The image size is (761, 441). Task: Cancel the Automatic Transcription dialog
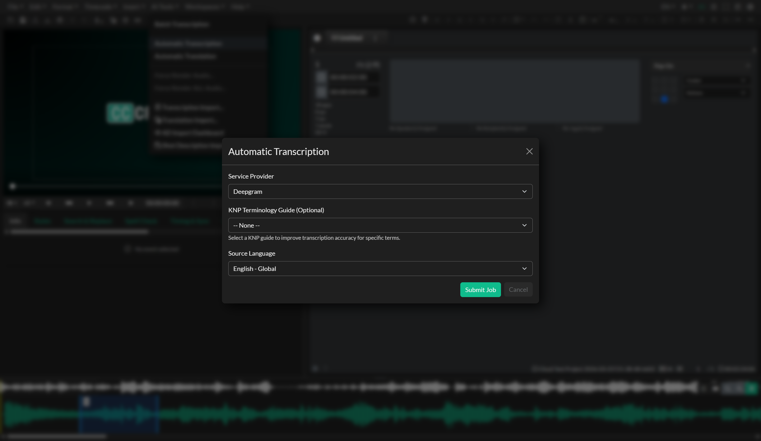tap(518, 289)
